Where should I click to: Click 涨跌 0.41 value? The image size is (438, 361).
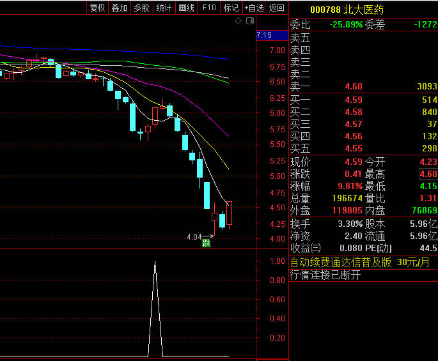click(x=354, y=174)
